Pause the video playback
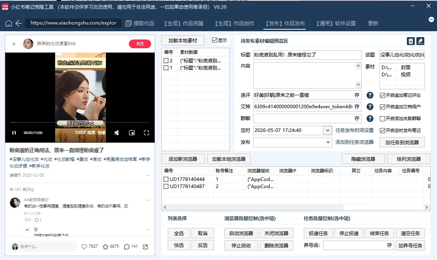Image resolution: width=437 pixels, height=260 pixels. tap(14, 133)
